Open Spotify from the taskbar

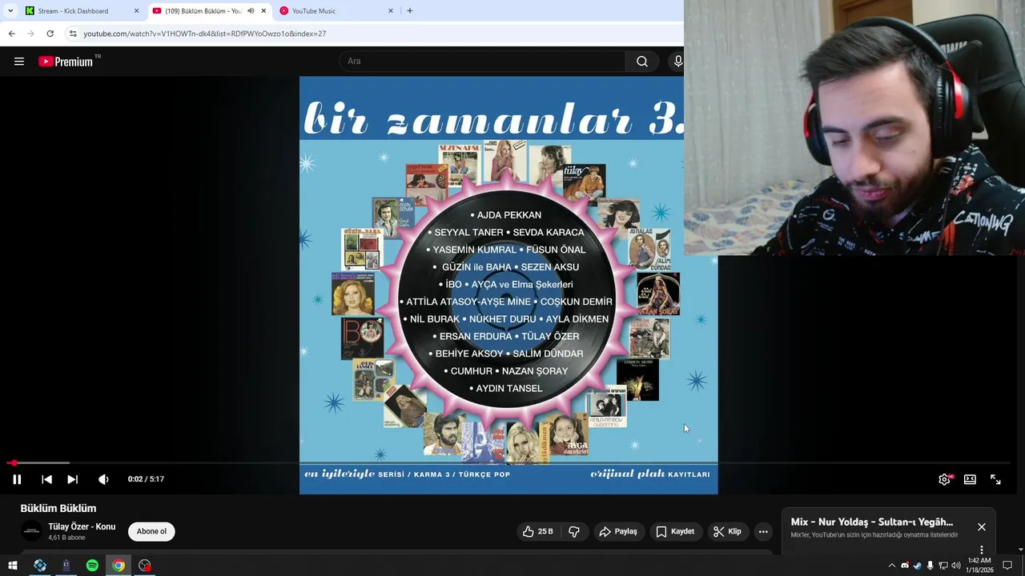92,566
